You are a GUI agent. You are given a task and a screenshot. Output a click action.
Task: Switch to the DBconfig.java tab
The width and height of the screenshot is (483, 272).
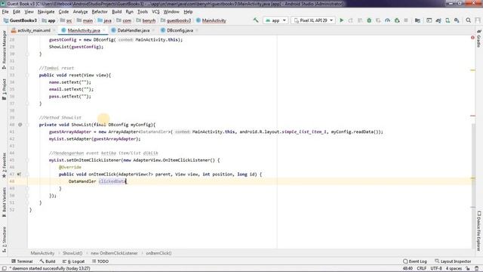pyautogui.click(x=180, y=30)
